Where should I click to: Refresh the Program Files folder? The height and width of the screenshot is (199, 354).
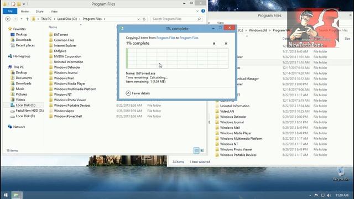click(144, 19)
